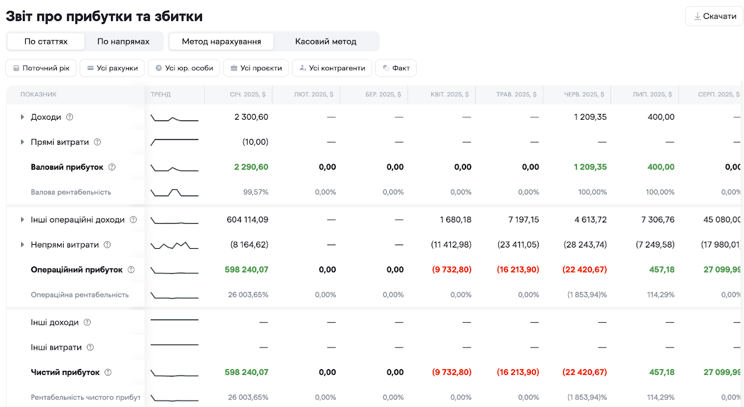Viewport: 744px width, 407px height.
Task: Click question icon next to Непрямі витрати
Action: coord(107,245)
